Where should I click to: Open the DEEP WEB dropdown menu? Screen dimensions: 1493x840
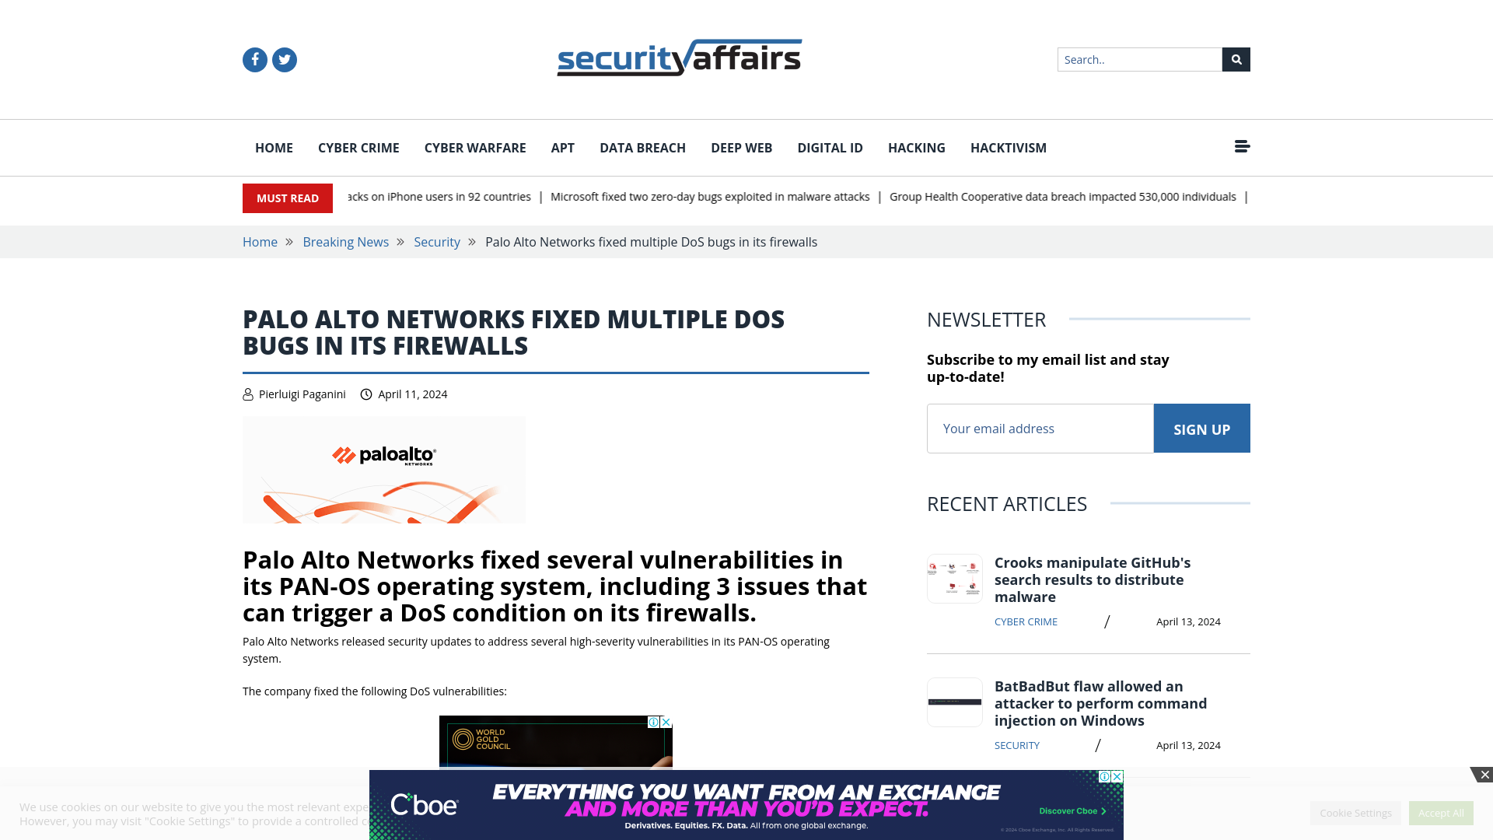[x=741, y=148]
